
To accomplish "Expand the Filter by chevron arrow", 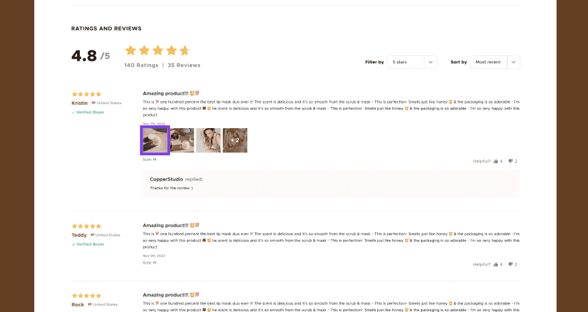I will point(430,62).
